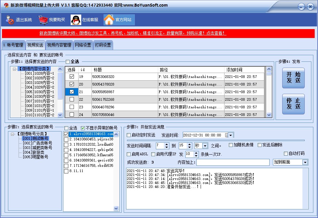The height and width of the screenshot is (218, 318).
Task: Switch to 视频发送 tab
Action: (35, 45)
